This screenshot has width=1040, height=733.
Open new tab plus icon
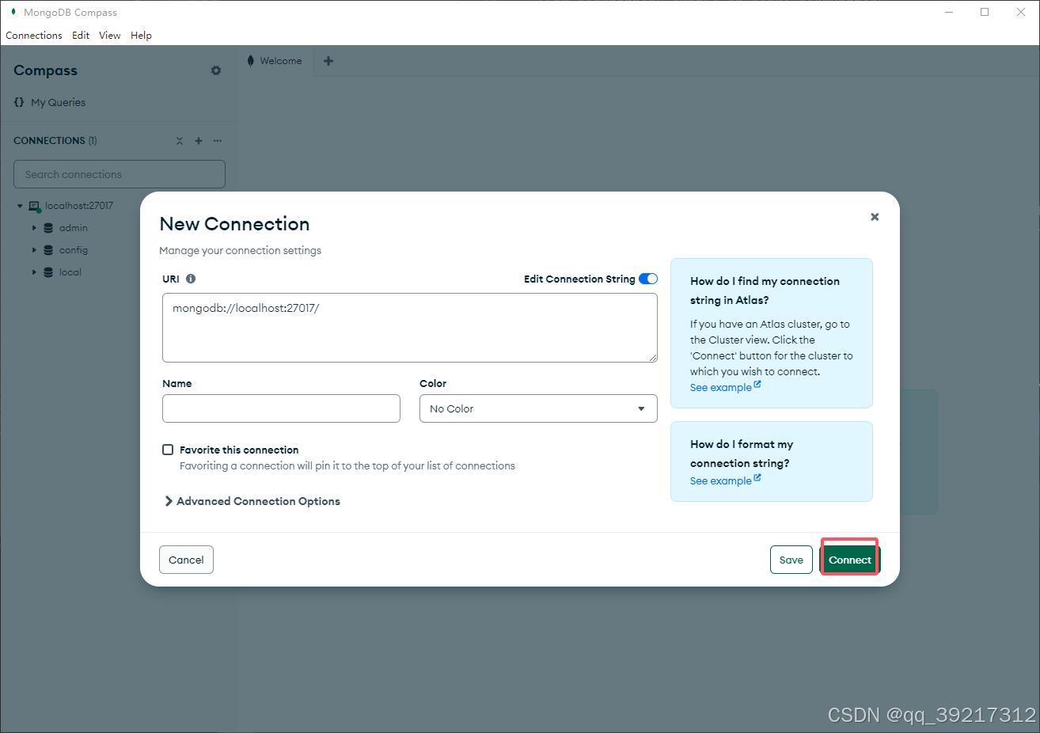coord(328,61)
